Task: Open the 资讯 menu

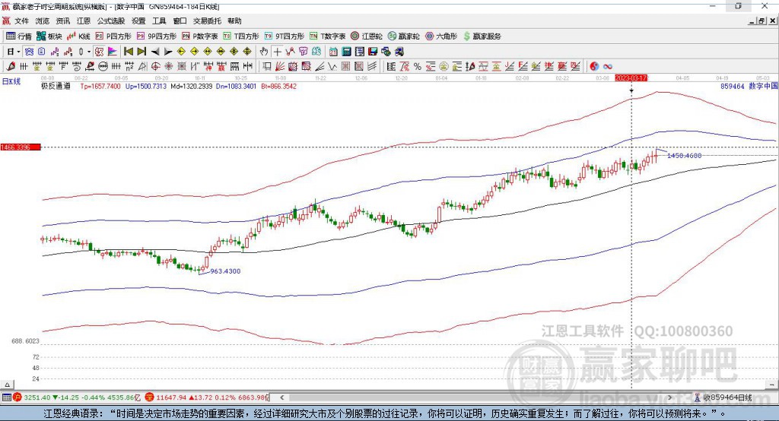Action: (63, 21)
